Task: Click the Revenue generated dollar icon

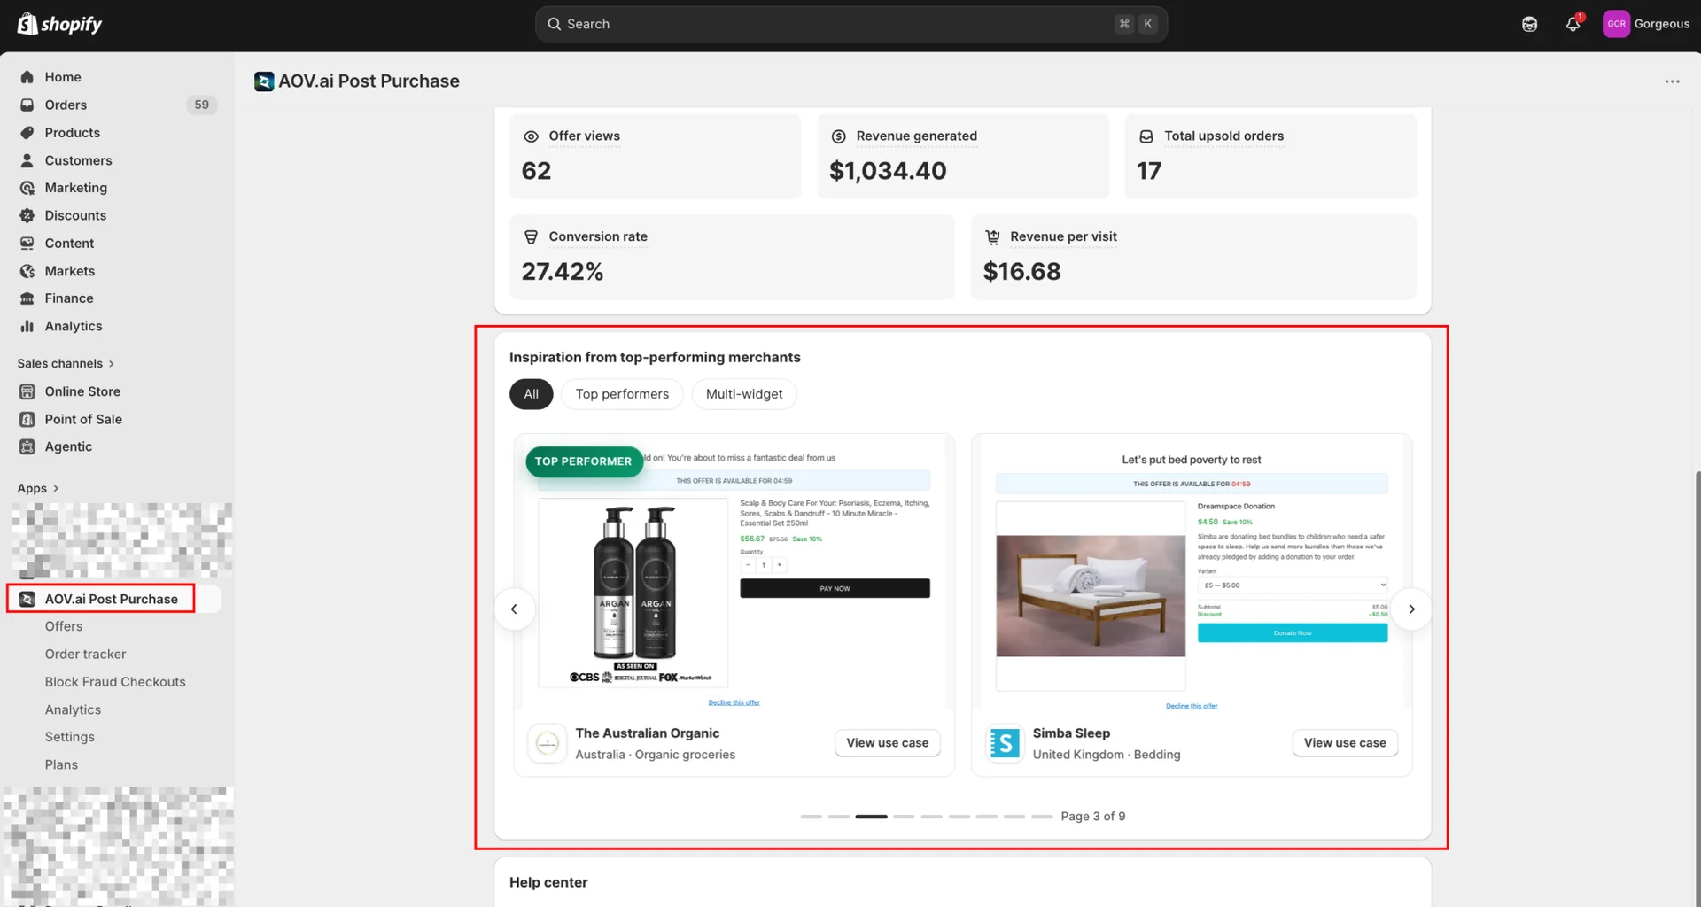Action: pos(838,136)
